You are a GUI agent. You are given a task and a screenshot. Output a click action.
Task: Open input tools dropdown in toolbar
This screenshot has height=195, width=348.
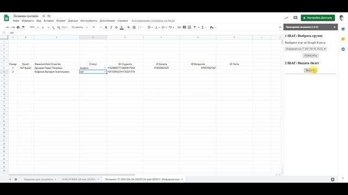coord(213,27)
